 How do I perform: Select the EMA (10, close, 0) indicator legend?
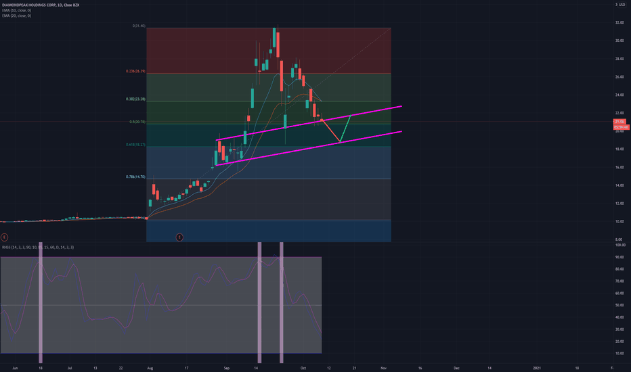(x=16, y=10)
